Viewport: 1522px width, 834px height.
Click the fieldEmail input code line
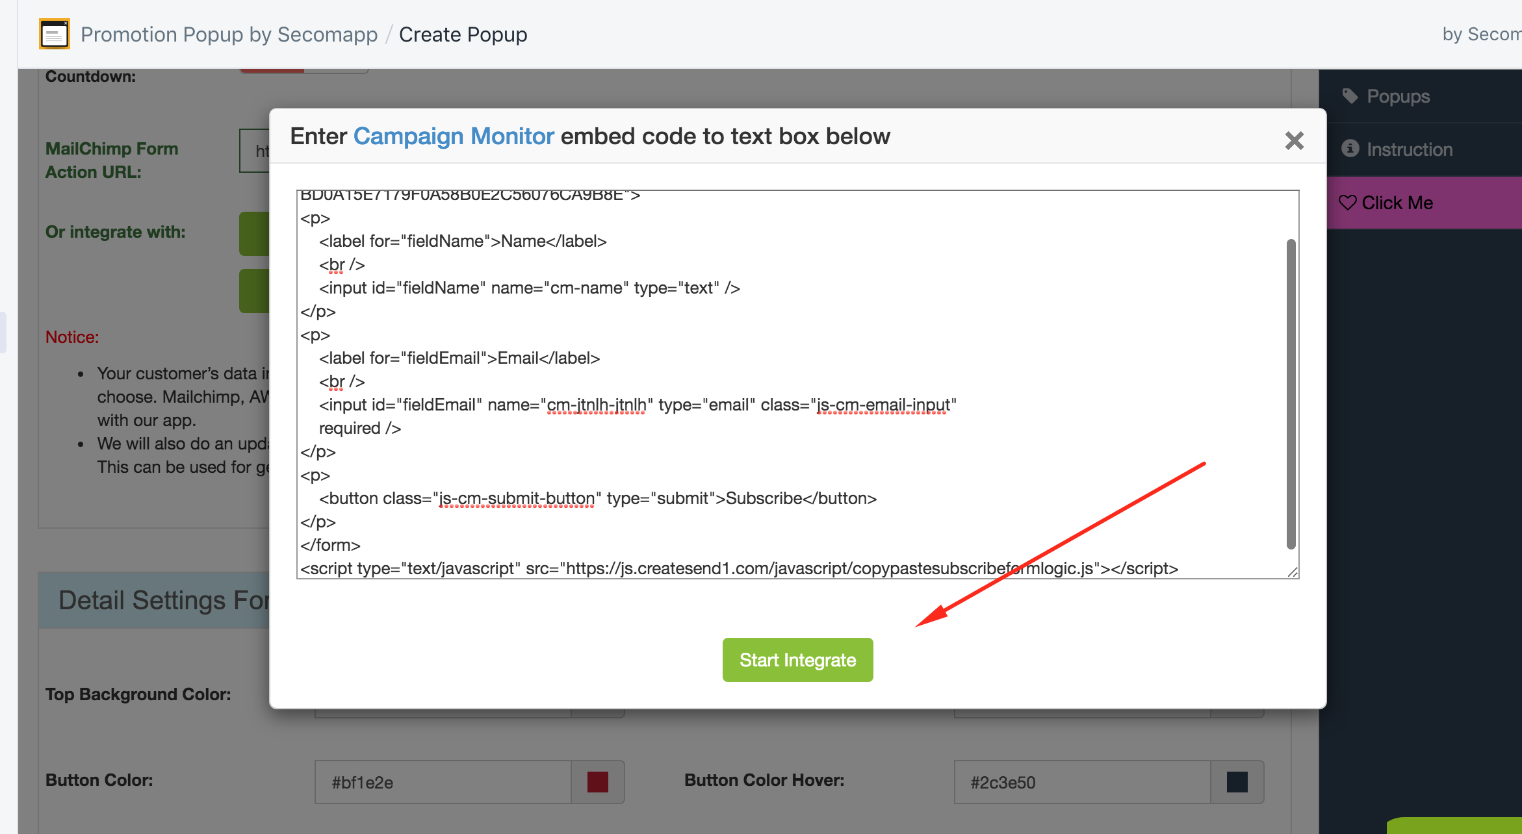click(638, 405)
